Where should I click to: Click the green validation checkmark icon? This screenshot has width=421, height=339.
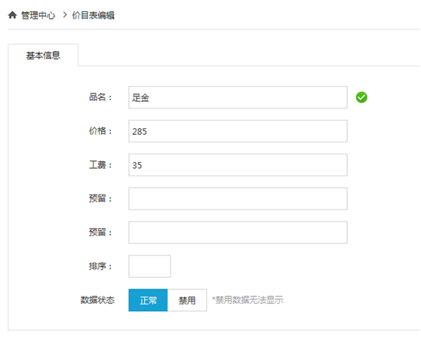tap(361, 97)
